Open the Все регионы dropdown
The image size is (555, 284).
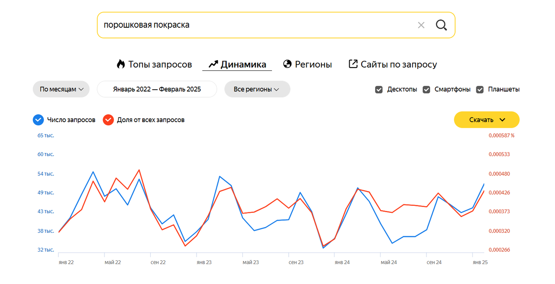(x=257, y=89)
